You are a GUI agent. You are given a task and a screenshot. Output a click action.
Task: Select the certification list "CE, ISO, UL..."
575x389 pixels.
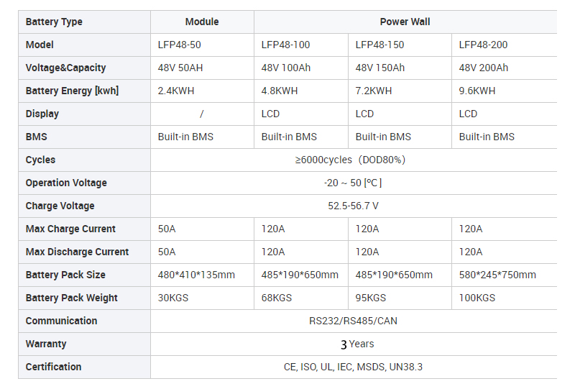(x=353, y=367)
